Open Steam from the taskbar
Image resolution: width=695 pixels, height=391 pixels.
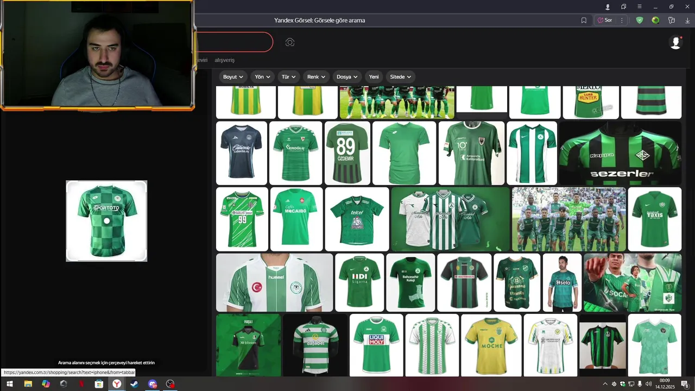coord(134,384)
